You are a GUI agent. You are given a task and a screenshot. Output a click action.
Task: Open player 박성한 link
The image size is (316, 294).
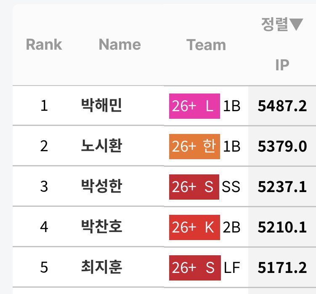tap(101, 187)
